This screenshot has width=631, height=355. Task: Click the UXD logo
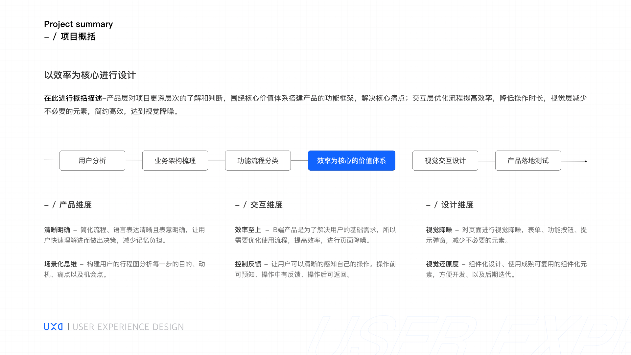(x=53, y=327)
